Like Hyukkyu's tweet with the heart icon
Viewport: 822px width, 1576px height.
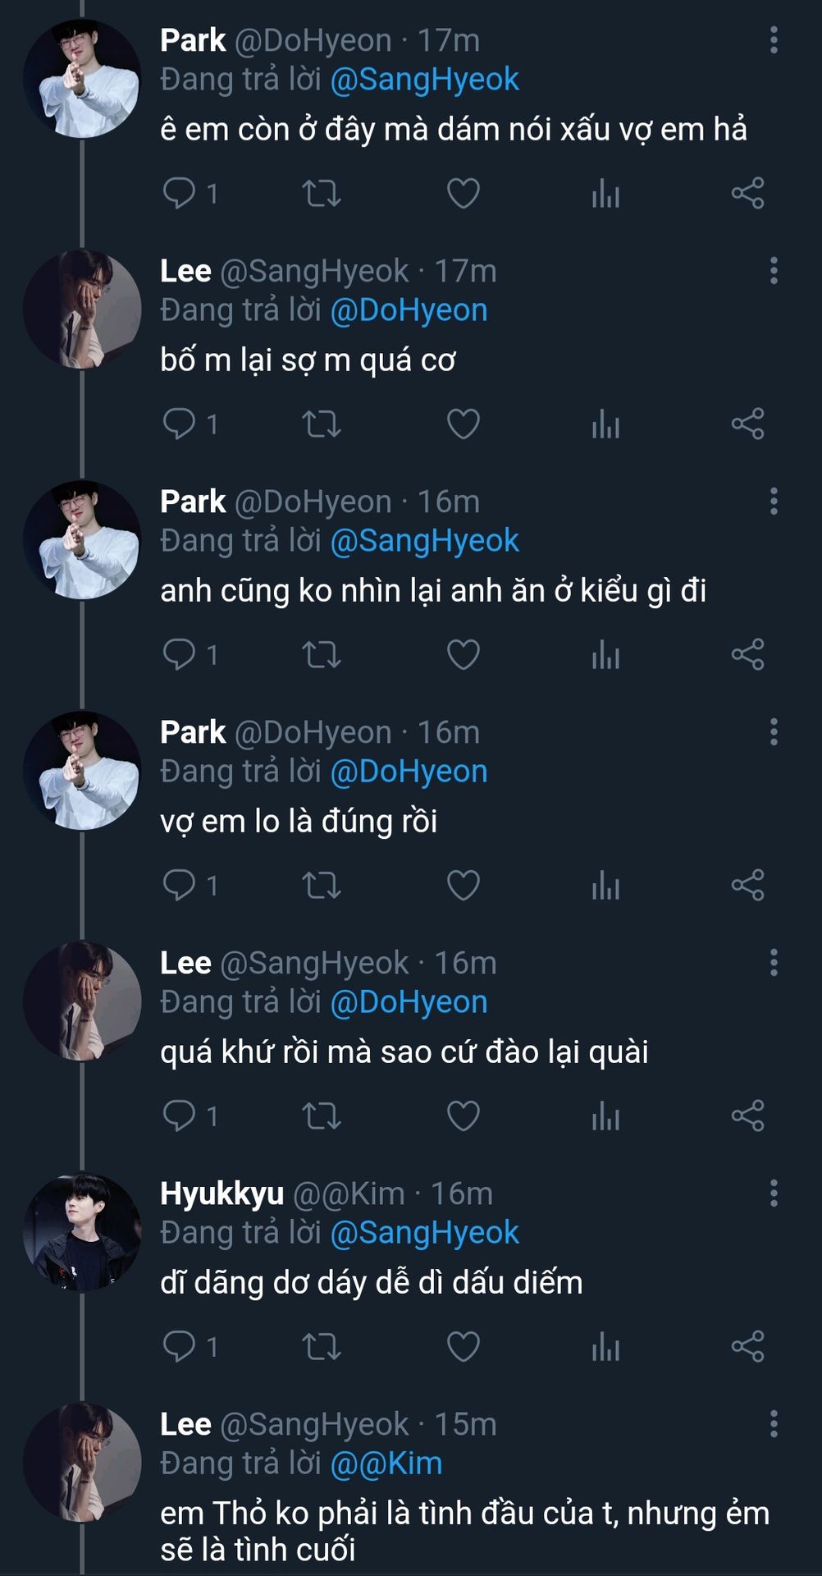click(x=463, y=1346)
